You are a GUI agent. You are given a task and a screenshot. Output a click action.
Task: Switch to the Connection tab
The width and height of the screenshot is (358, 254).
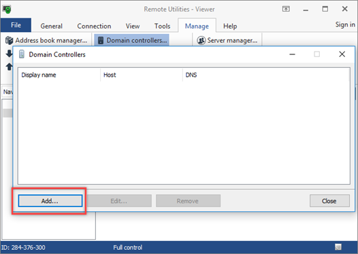click(94, 26)
